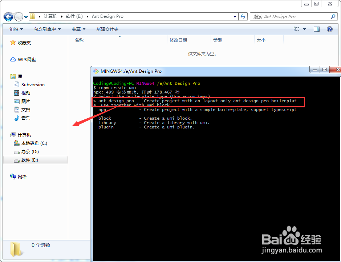This screenshot has width=341, height=262.
Task: Click the plugin option in terminal
Action: tap(106, 127)
